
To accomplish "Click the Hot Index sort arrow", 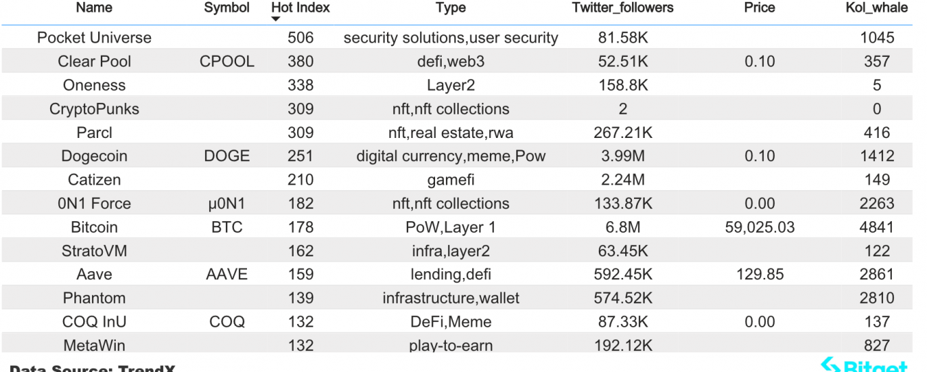I will coord(275,19).
